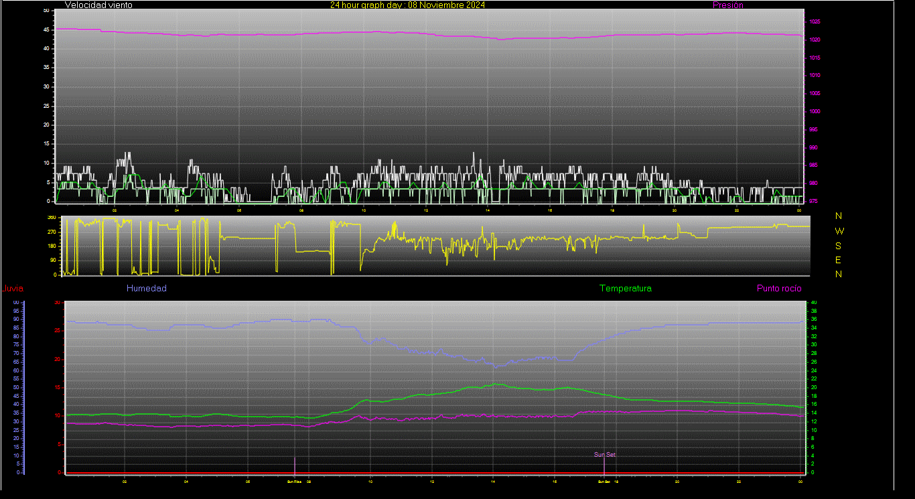Click the pink 'Sun Set' label above the marker
The width and height of the screenshot is (915, 499).
coord(604,455)
